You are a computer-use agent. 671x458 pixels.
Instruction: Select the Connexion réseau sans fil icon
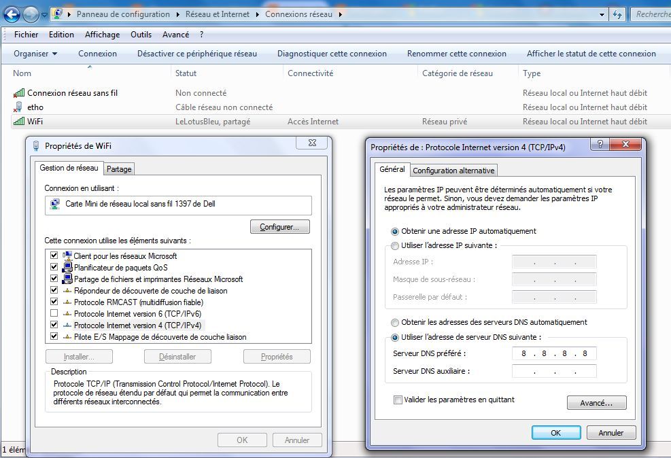19,93
